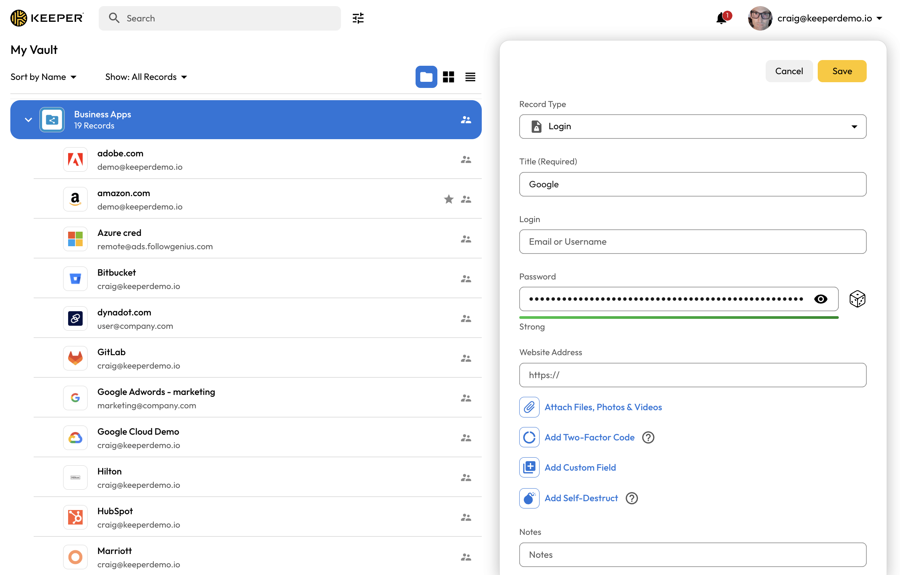This screenshot has width=900, height=575.
Task: Click the Save button
Action: pyautogui.click(x=842, y=71)
